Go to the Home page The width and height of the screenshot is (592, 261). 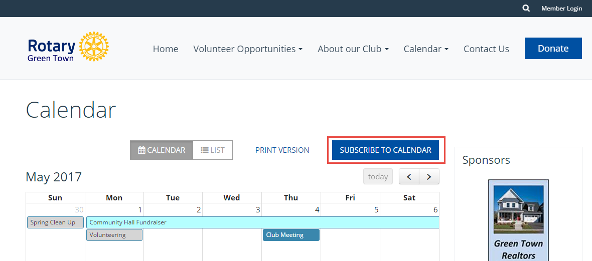point(166,49)
